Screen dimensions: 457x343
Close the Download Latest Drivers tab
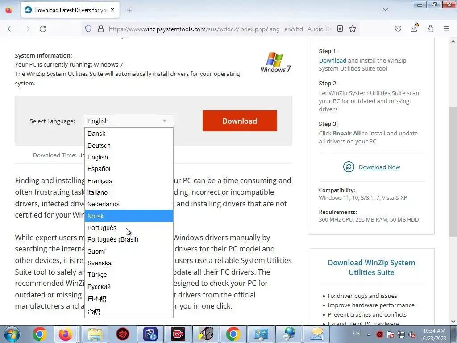(x=112, y=10)
